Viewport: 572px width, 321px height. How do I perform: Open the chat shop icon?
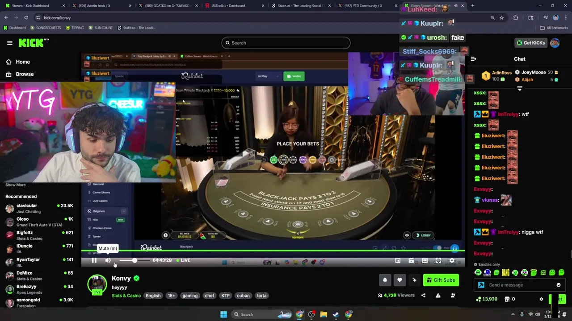[508, 299]
